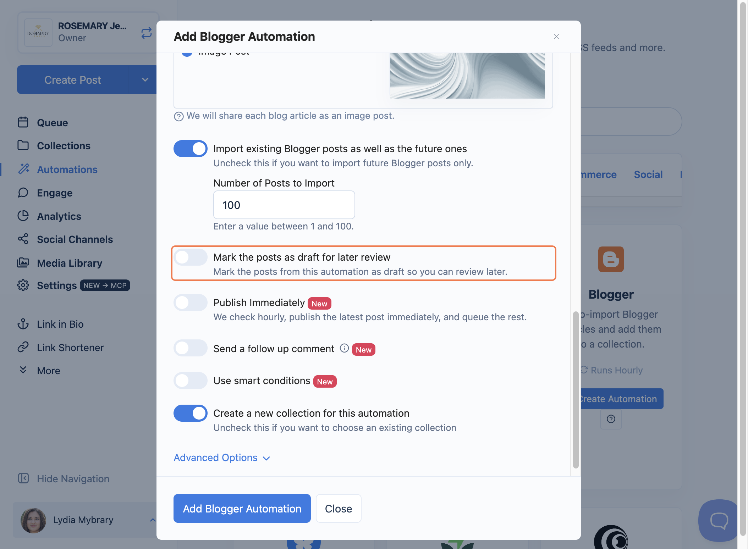Click the Hide Navigation panel icon
Screen dimensions: 748x549
pyautogui.click(x=23, y=478)
